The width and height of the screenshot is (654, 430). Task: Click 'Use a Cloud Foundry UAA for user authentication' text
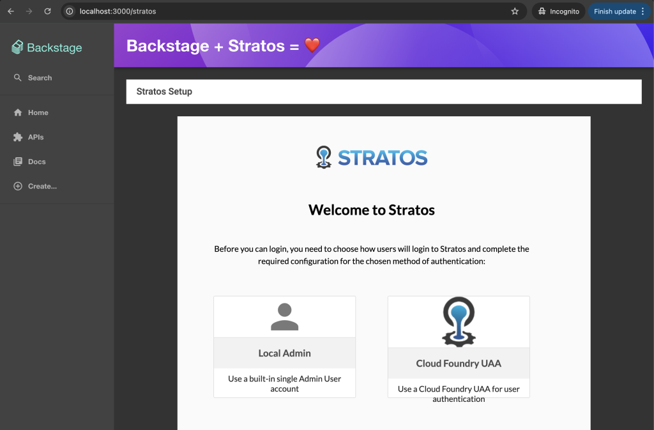[x=459, y=394]
